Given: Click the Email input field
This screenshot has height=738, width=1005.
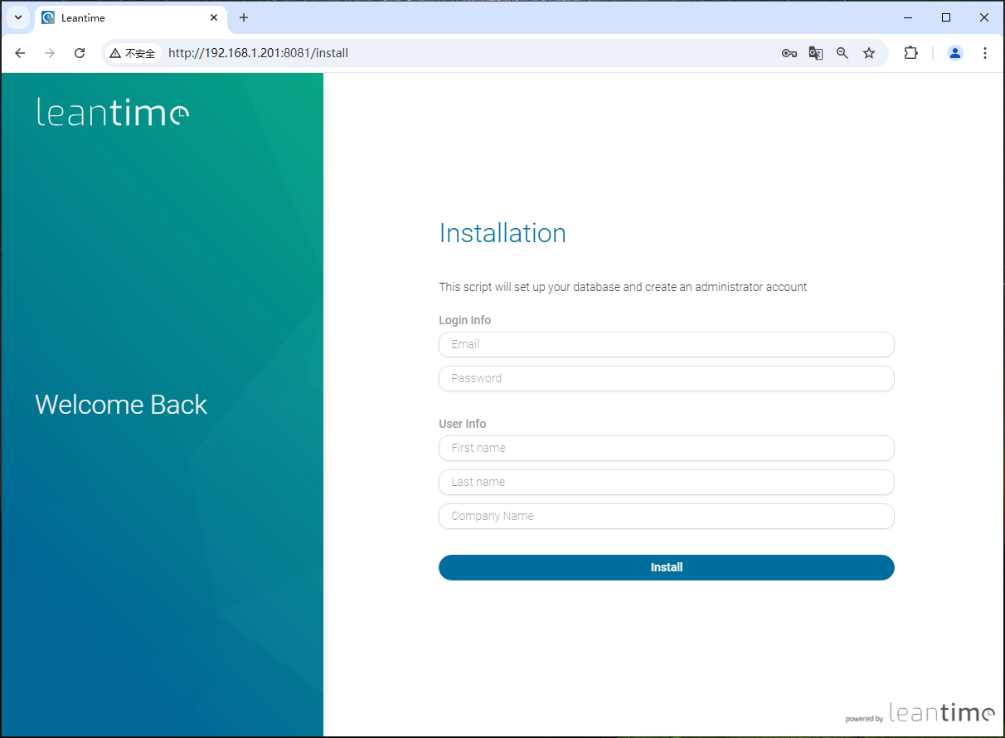Looking at the screenshot, I should pyautogui.click(x=666, y=344).
